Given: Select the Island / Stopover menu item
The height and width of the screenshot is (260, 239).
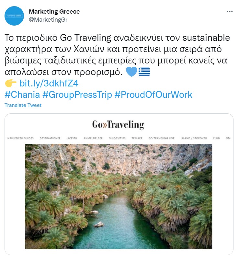Looking at the screenshot, I should pyautogui.click(x=194, y=138).
